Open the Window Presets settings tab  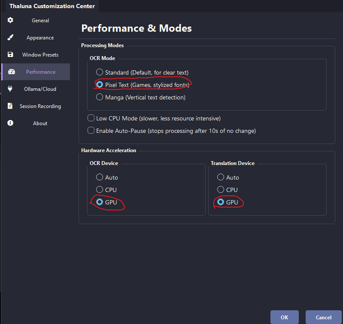pos(40,55)
